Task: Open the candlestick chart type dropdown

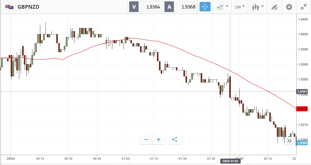Action: pos(258,7)
